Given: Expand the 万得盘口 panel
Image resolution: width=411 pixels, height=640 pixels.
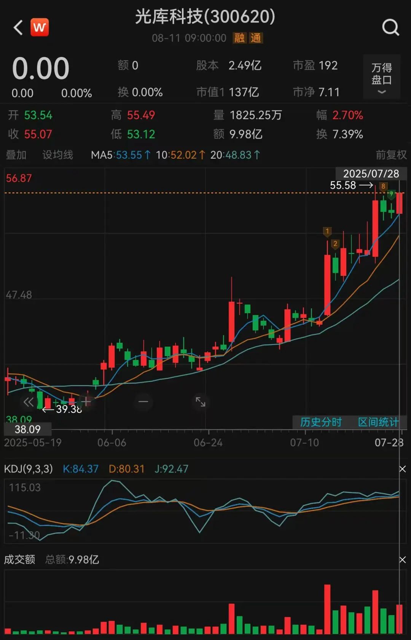Looking at the screenshot, I should pyautogui.click(x=382, y=77).
